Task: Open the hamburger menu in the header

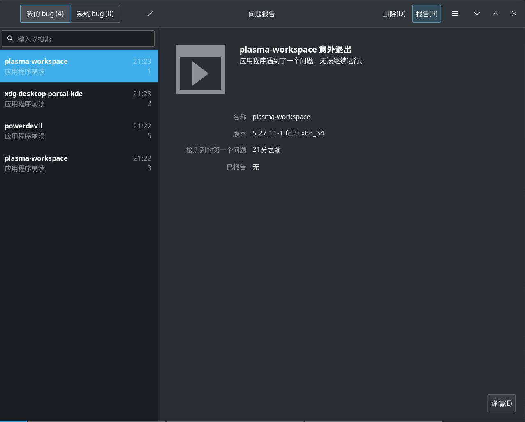Action: [x=455, y=14]
